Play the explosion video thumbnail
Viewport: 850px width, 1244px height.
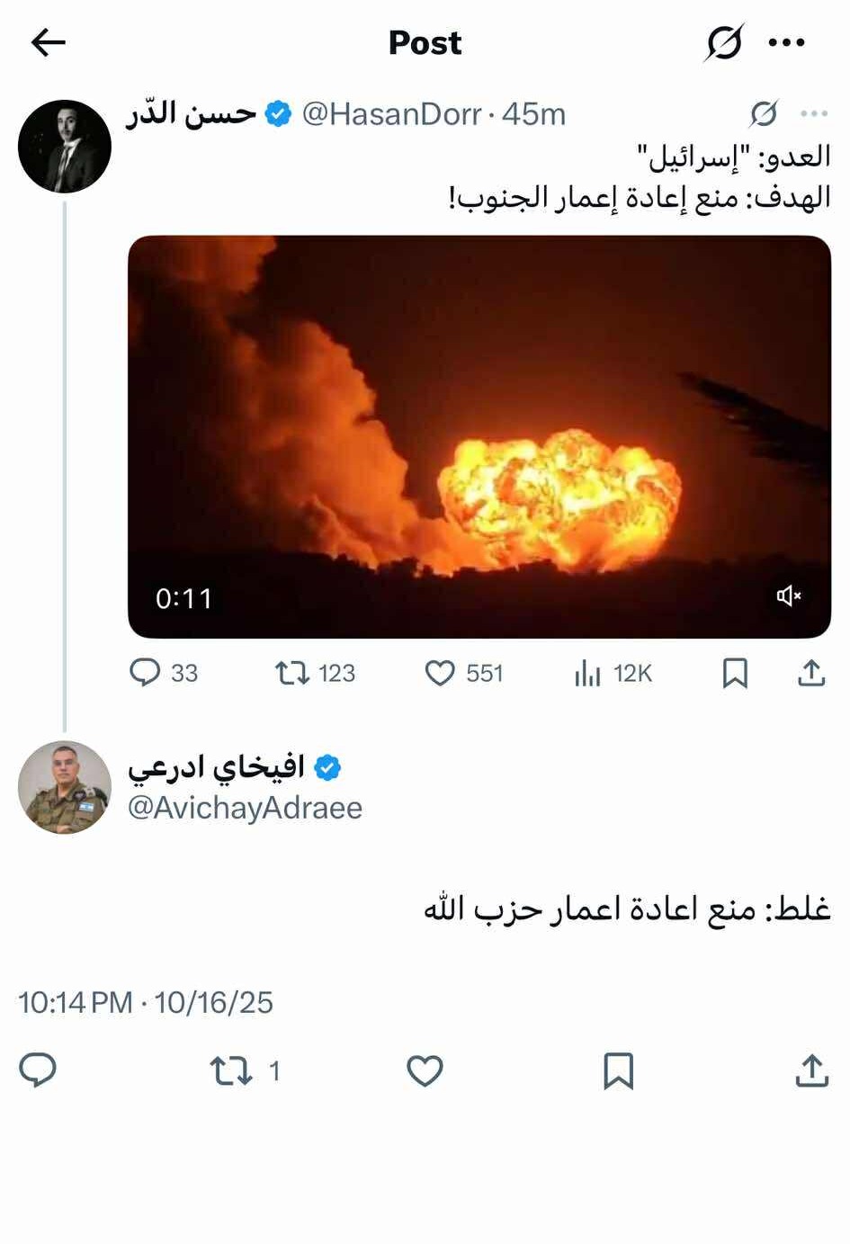click(x=479, y=436)
